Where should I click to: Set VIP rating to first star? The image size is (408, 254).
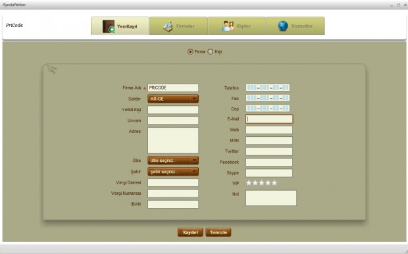pyautogui.click(x=249, y=183)
